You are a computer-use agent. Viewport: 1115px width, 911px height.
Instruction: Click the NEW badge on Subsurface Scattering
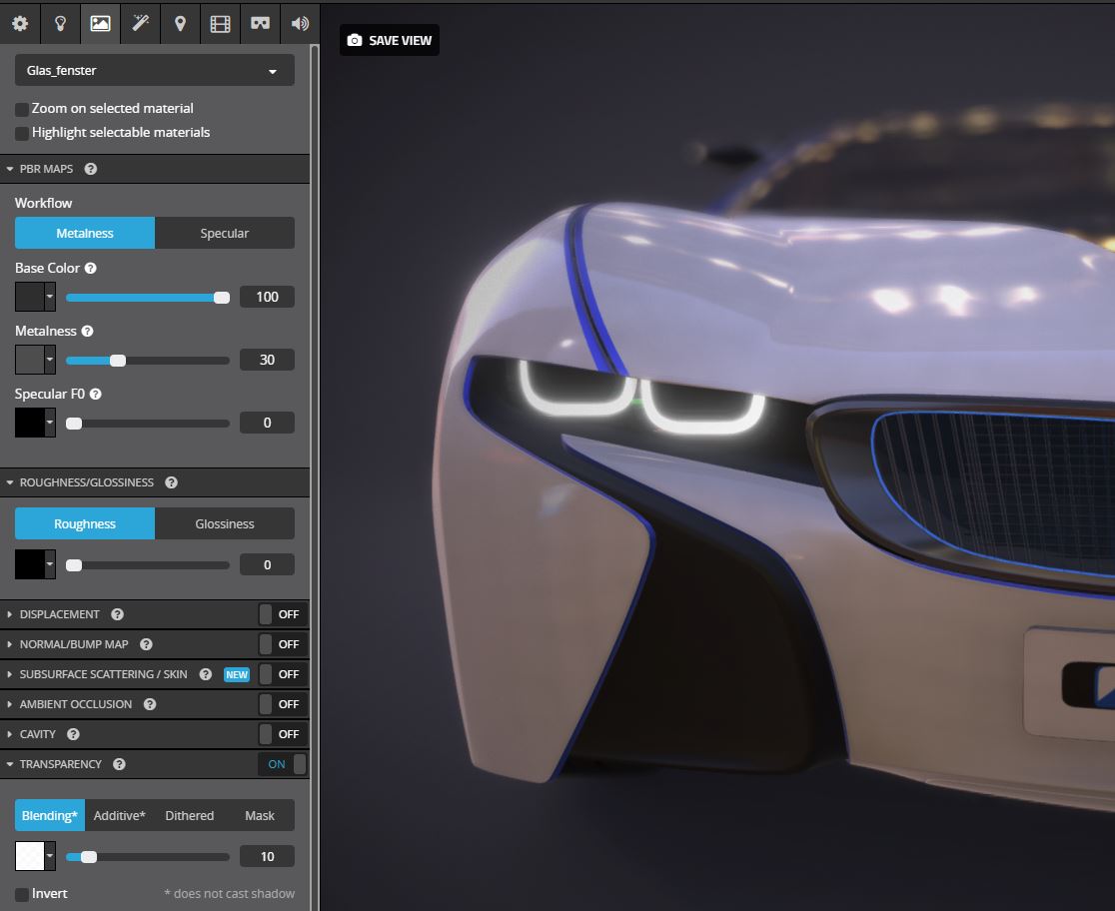tap(237, 675)
